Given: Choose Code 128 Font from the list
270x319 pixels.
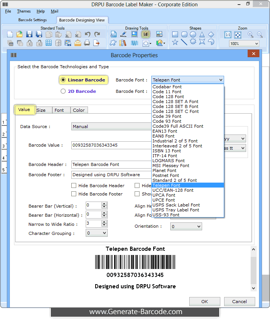Looking at the screenshot, I should coord(188,97).
